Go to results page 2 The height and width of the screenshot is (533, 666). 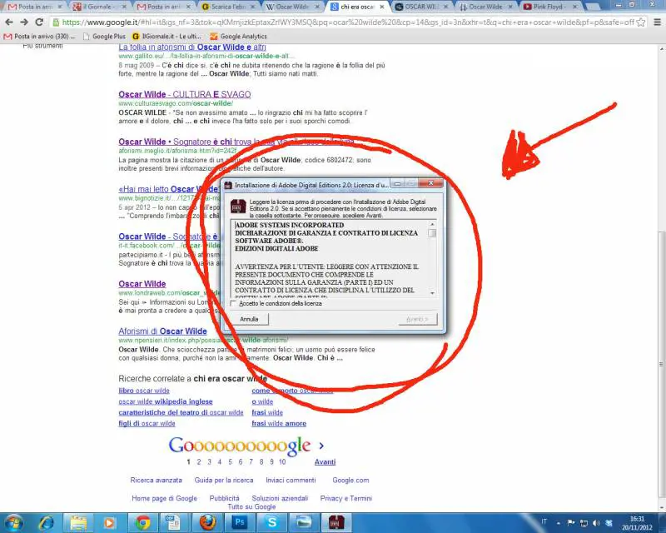click(199, 462)
